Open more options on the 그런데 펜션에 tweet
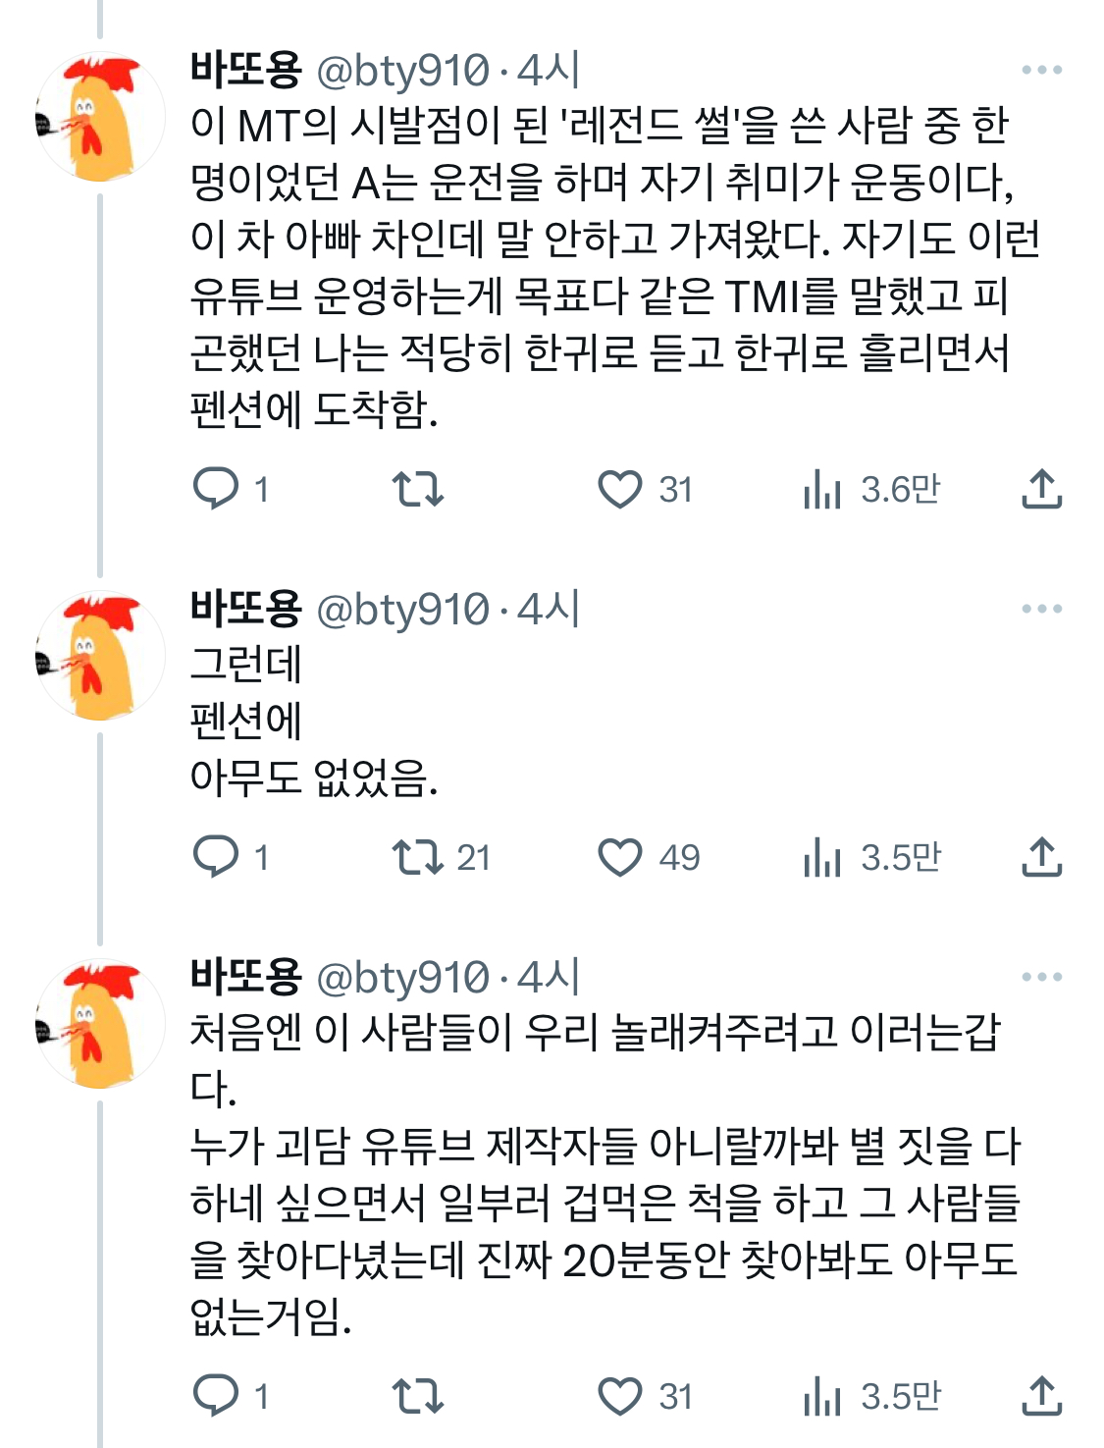 tap(1041, 609)
